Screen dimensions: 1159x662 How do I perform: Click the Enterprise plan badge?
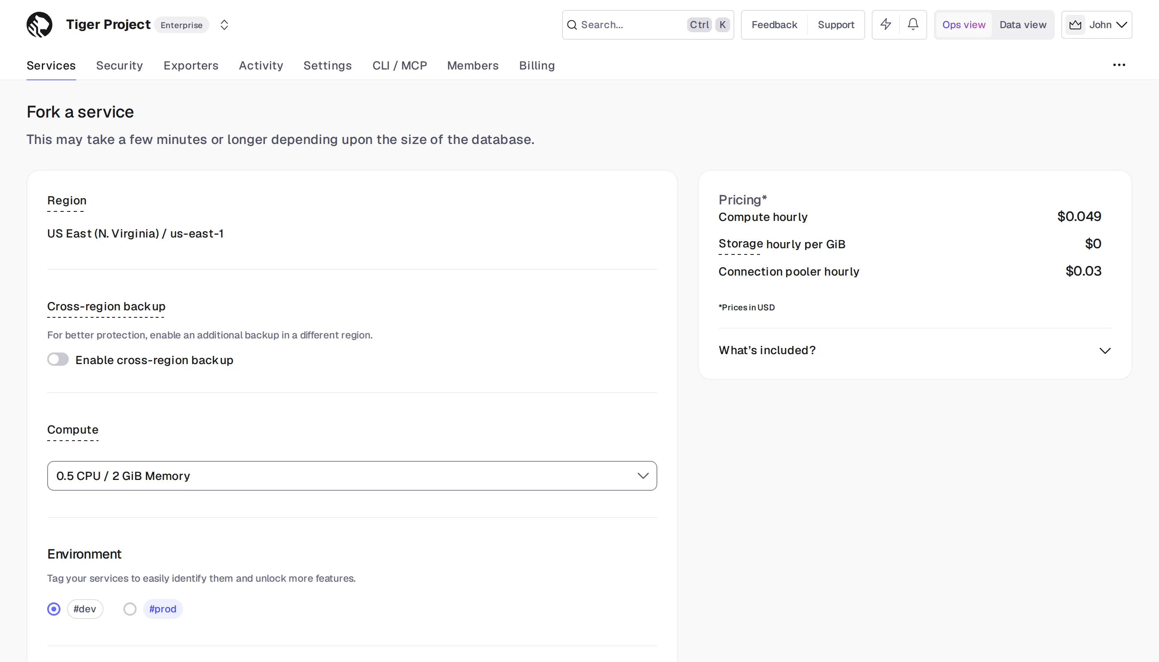[181, 25]
